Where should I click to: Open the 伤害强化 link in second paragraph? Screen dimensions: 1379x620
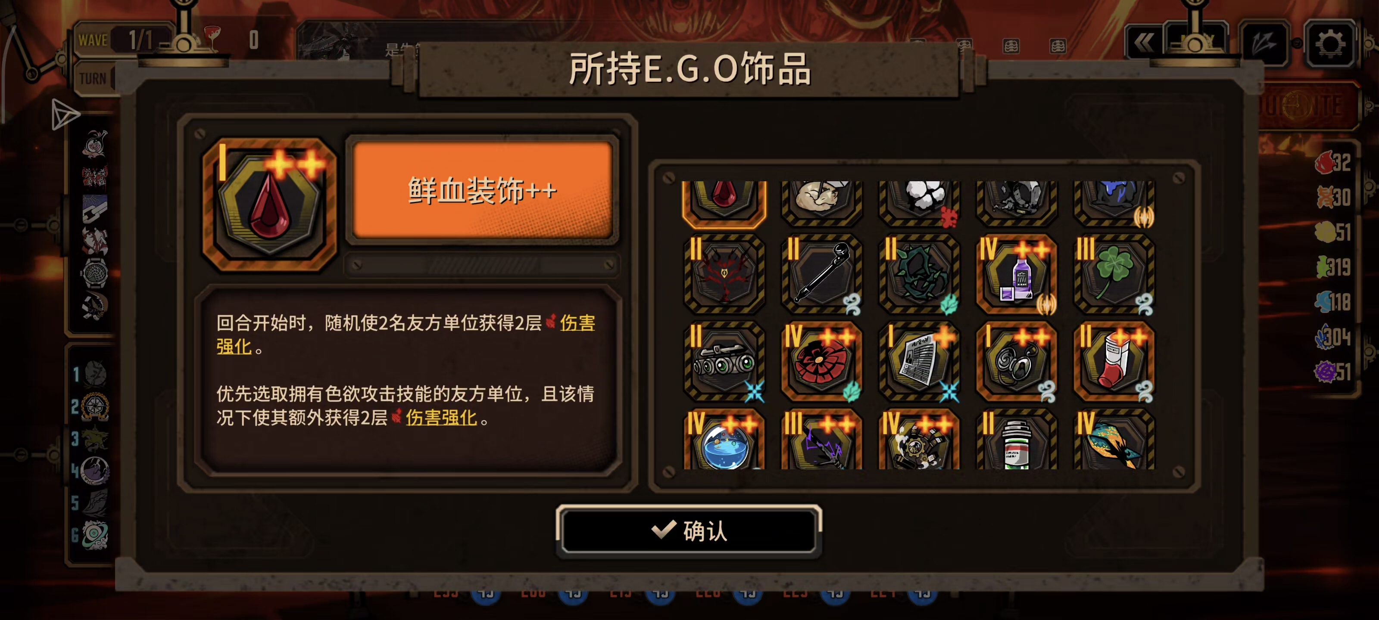[x=440, y=418]
